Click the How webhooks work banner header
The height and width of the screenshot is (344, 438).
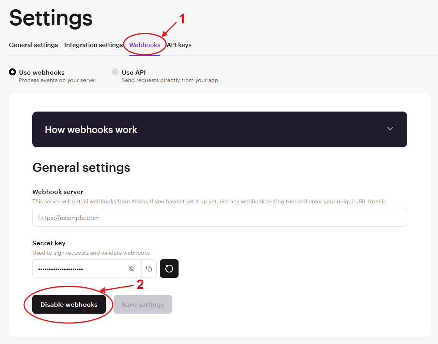[91, 129]
